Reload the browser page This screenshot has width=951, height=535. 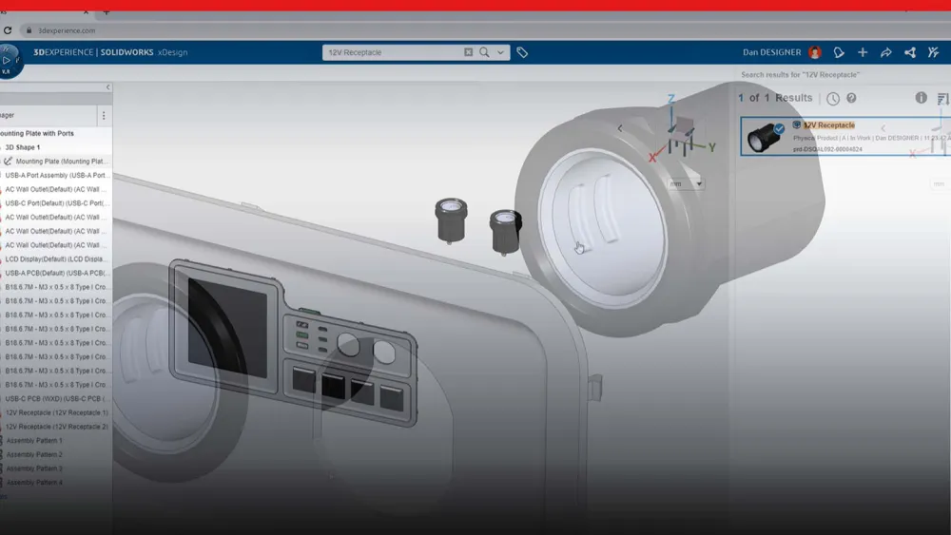[8, 30]
